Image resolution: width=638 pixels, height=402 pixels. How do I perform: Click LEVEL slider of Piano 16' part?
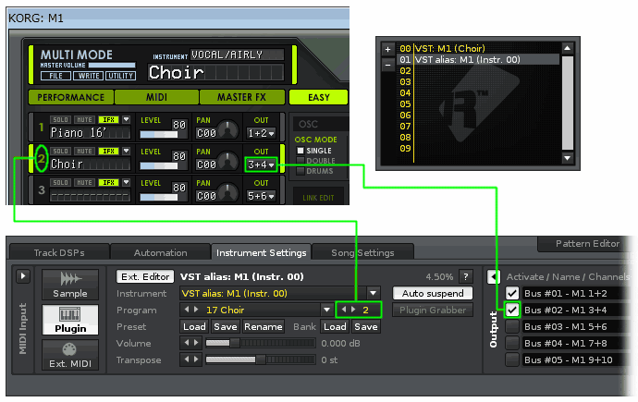click(159, 134)
